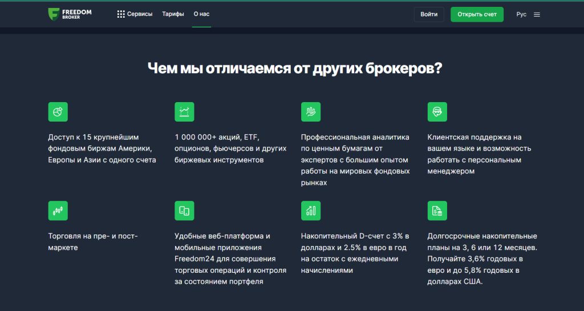Click the Войти button
Viewport: 584px width, 311px height.
pos(429,14)
